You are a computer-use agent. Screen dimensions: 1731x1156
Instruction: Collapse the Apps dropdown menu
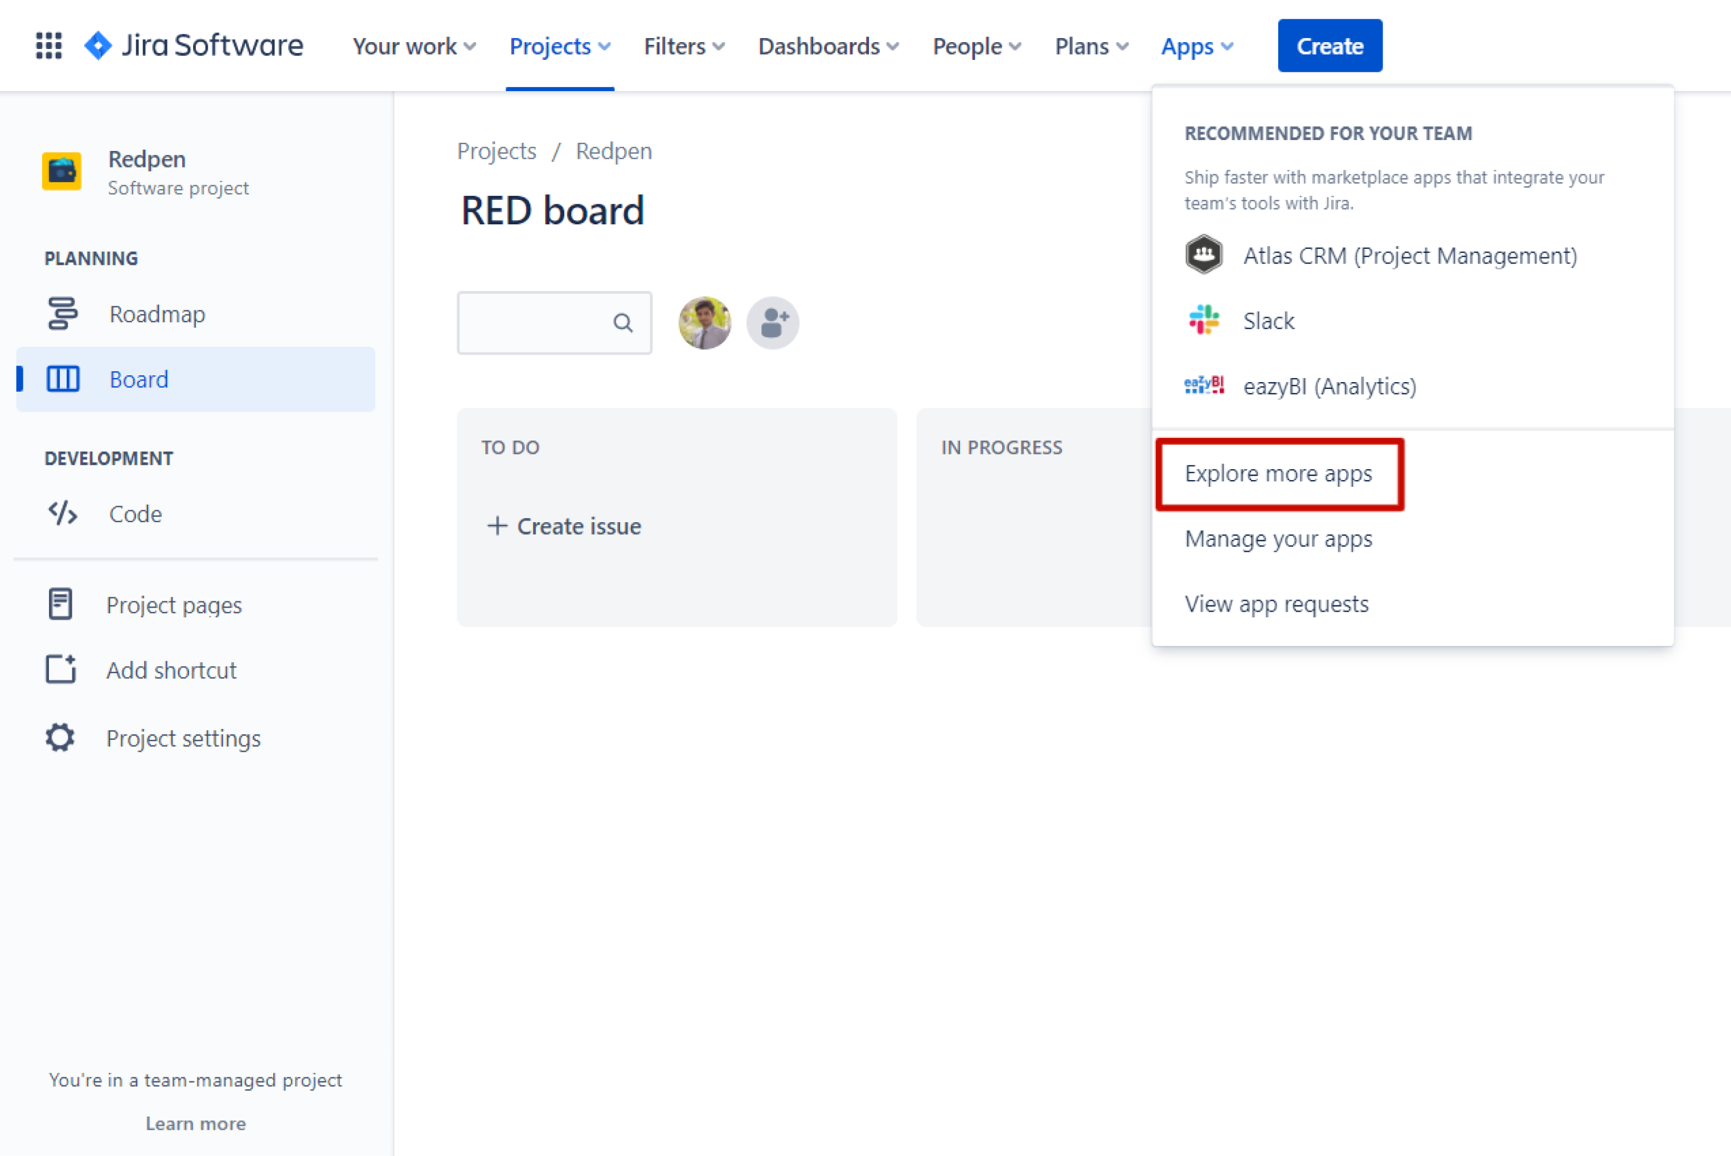[x=1197, y=46]
